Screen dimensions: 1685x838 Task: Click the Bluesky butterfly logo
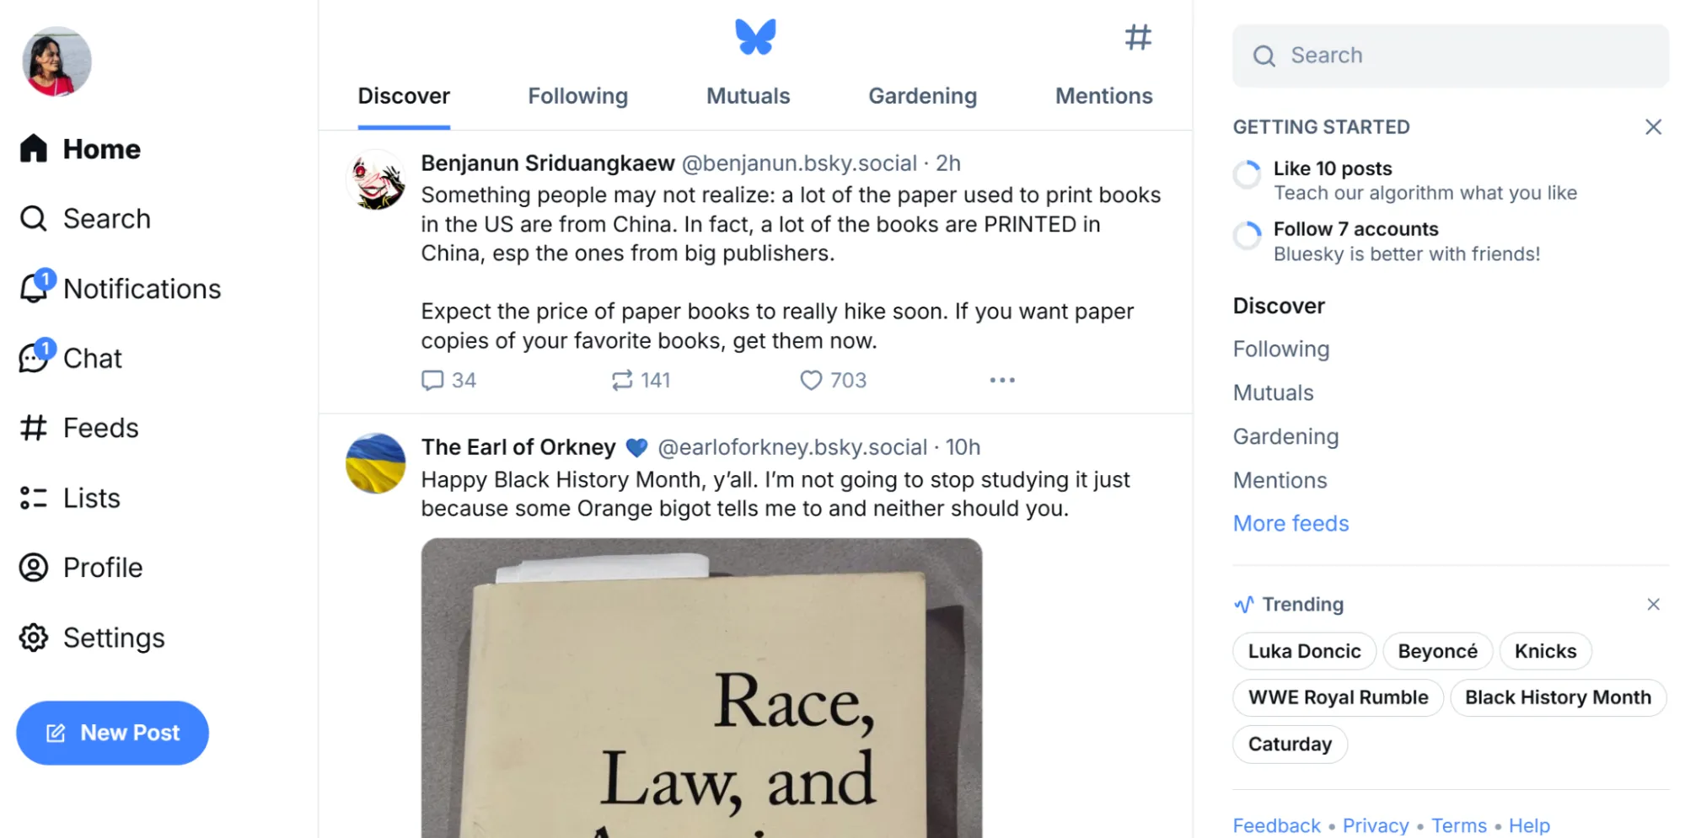tap(754, 37)
